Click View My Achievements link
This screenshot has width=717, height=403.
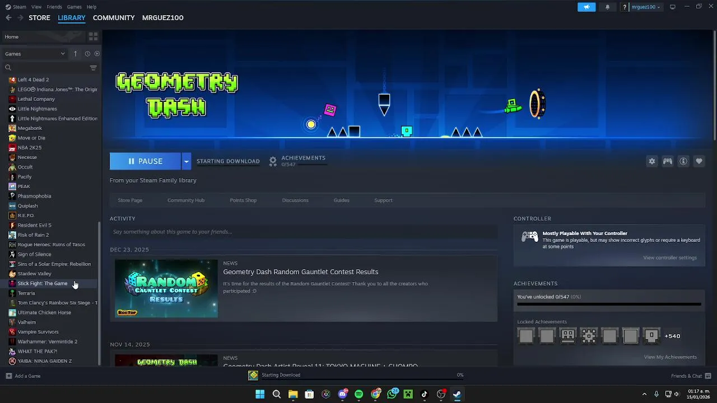pyautogui.click(x=671, y=357)
